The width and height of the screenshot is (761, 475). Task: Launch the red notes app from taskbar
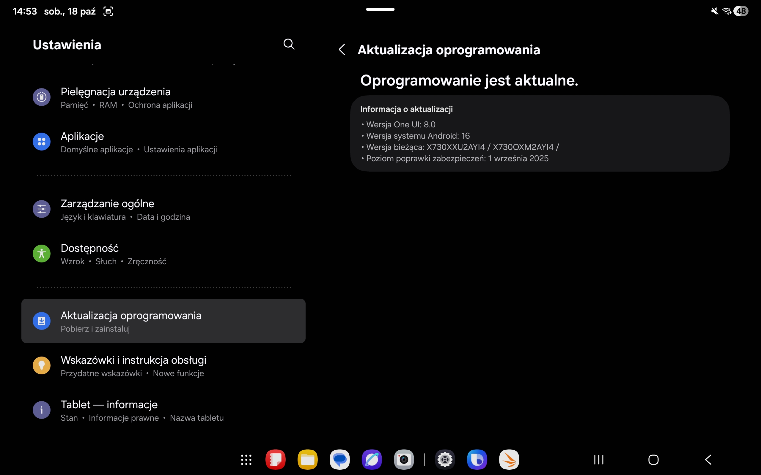coord(276,460)
